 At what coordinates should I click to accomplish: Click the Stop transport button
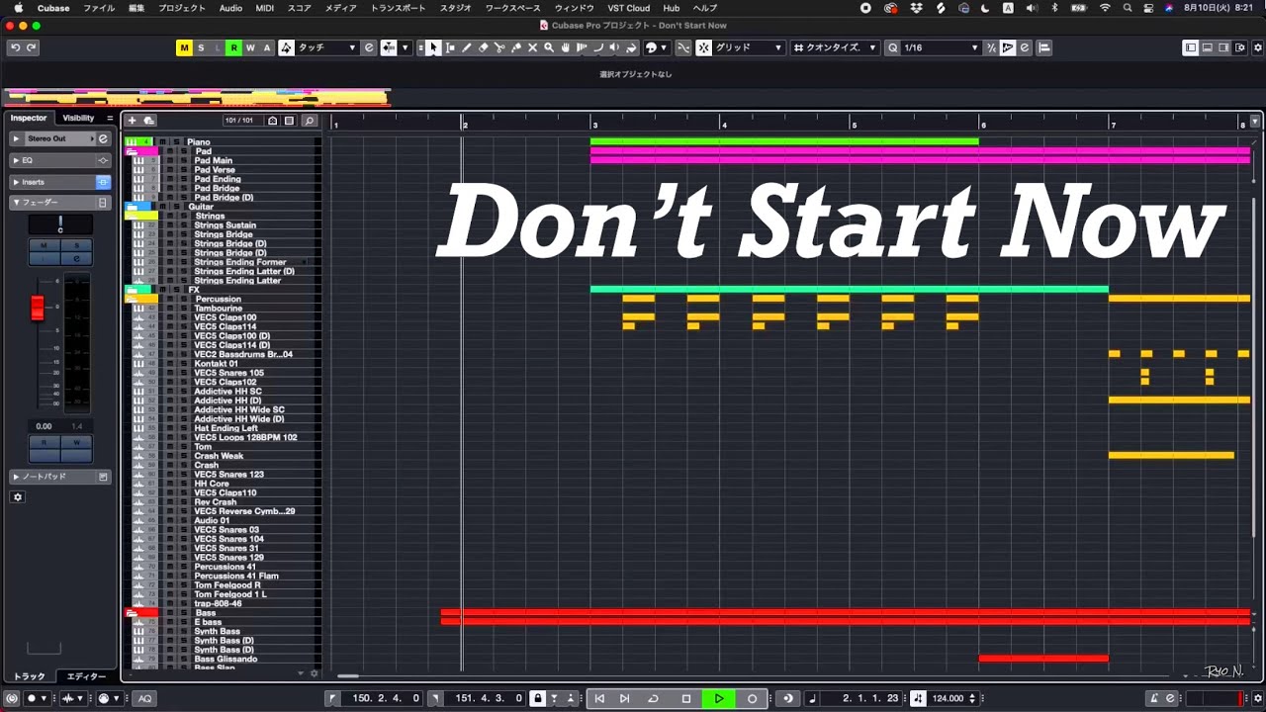click(x=686, y=698)
